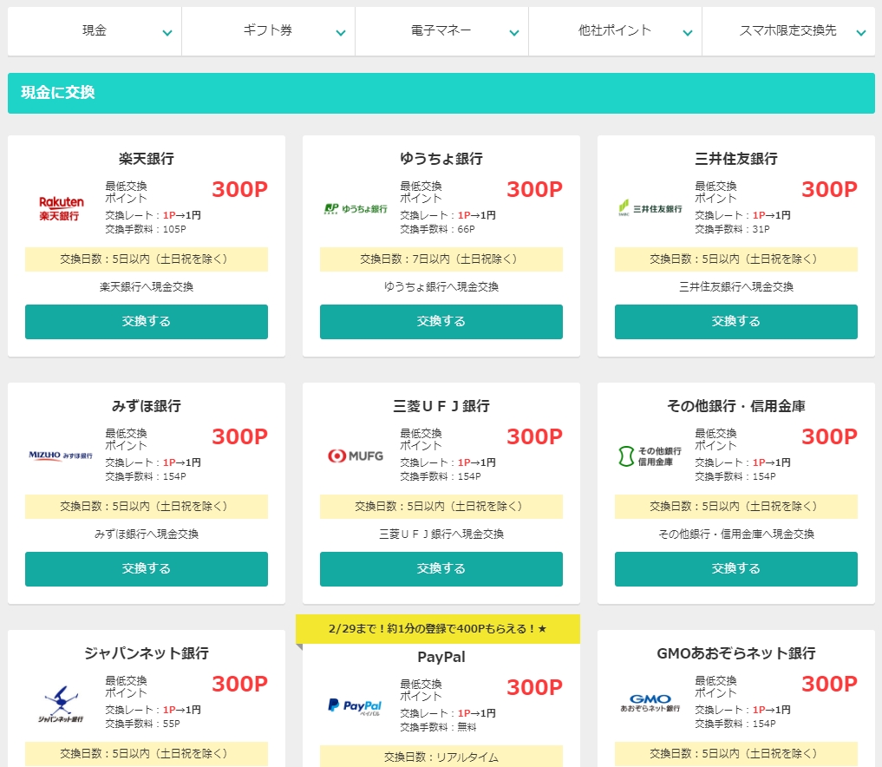Click the 三井住友銀行 logo icon
The height and width of the screenshot is (767, 882).
650,208
